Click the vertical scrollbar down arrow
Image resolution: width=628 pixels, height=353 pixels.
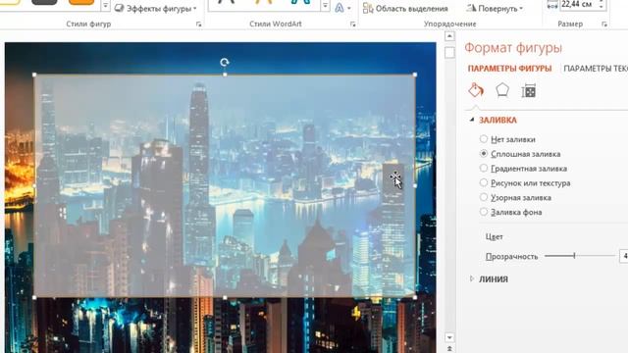pos(449,337)
